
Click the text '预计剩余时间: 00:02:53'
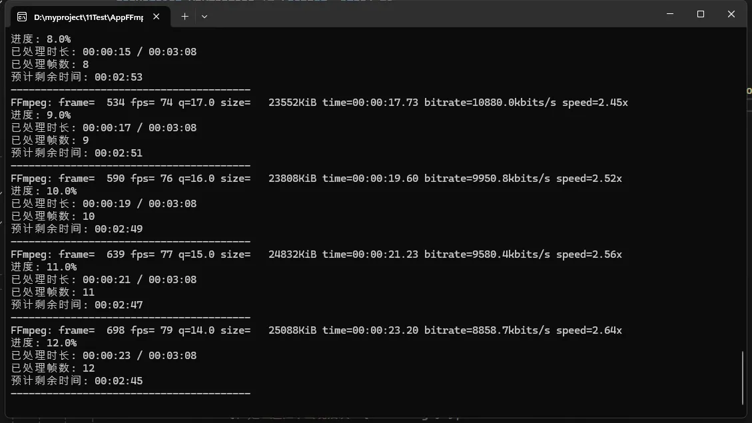77,77
